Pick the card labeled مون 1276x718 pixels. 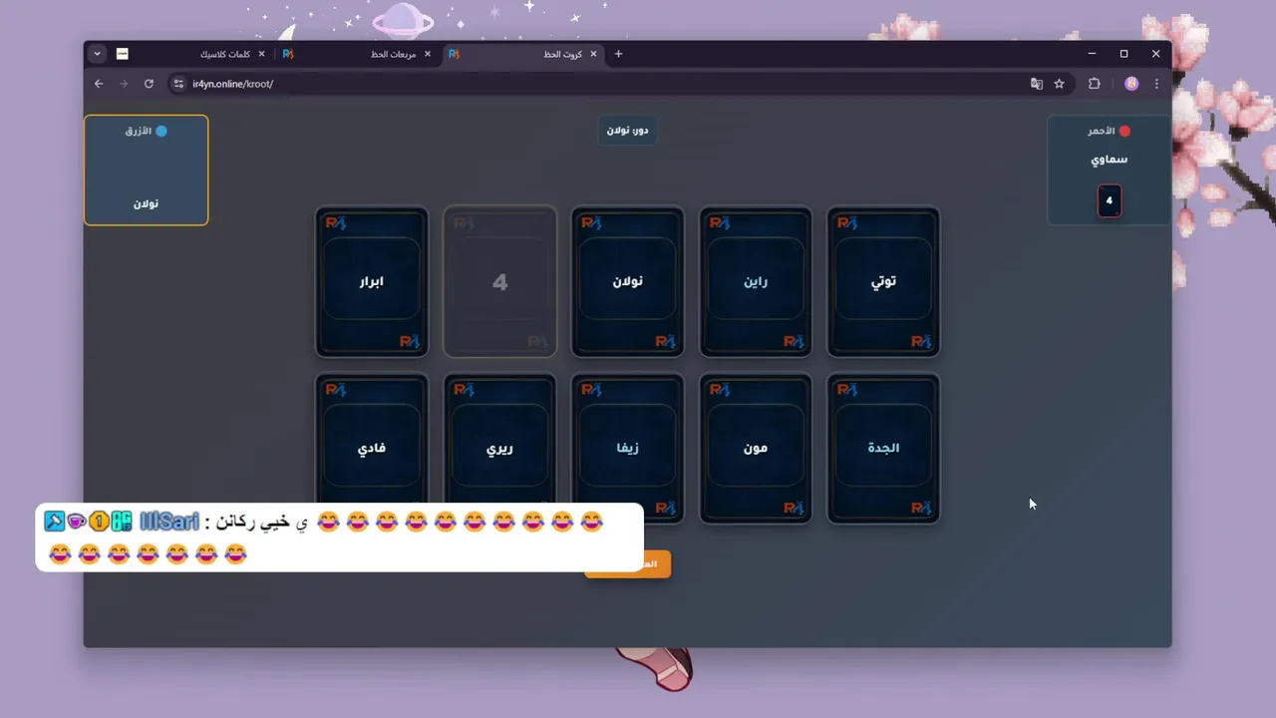coord(756,448)
